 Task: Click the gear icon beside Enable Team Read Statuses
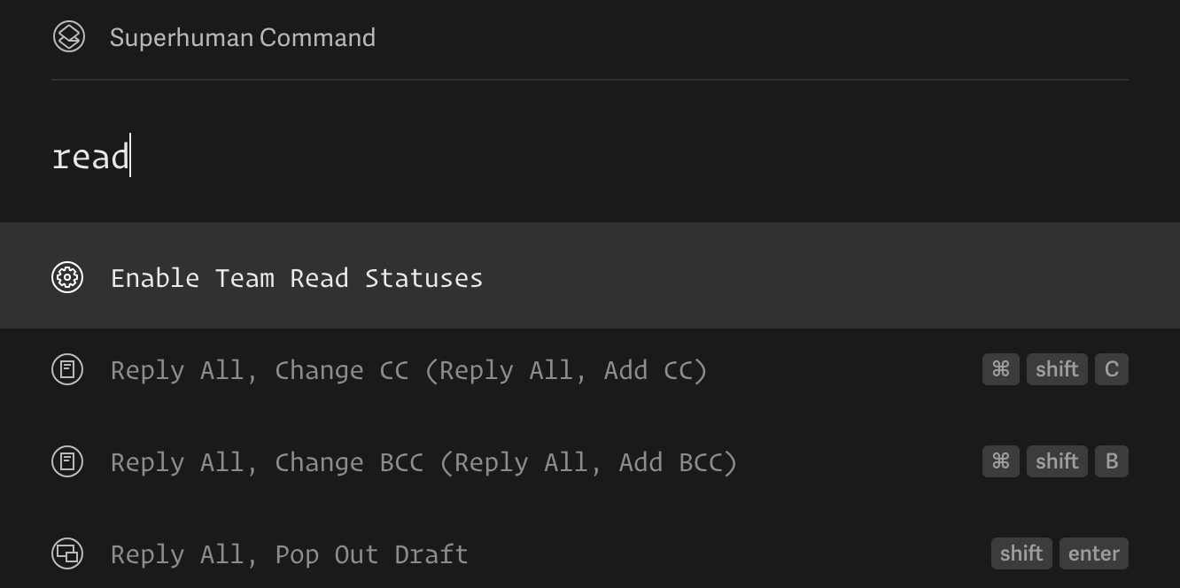pos(67,277)
